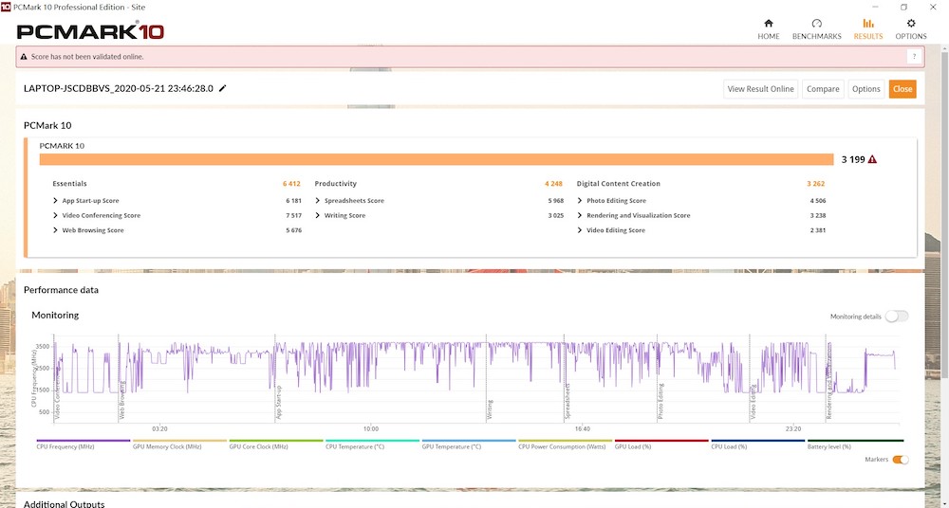Open the Options gear icon
This screenshot has height=508, width=949.
pos(911,24)
